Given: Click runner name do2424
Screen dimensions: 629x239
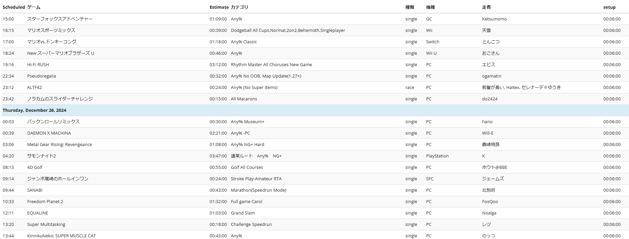Looking at the screenshot, I should 490,99.
